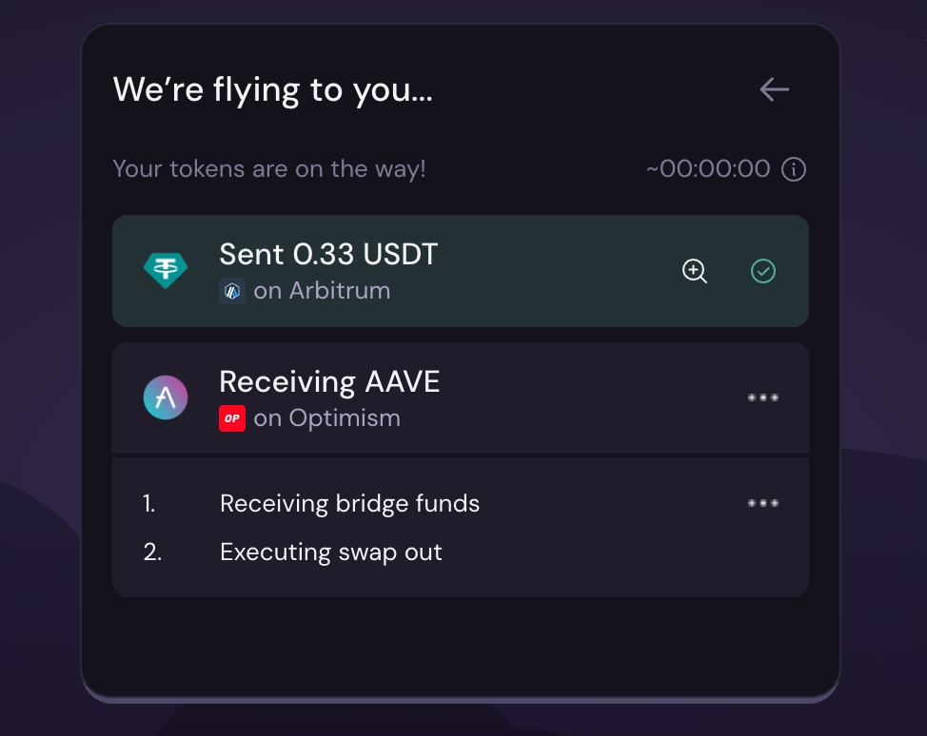Click the on Optimism network label

(x=326, y=418)
